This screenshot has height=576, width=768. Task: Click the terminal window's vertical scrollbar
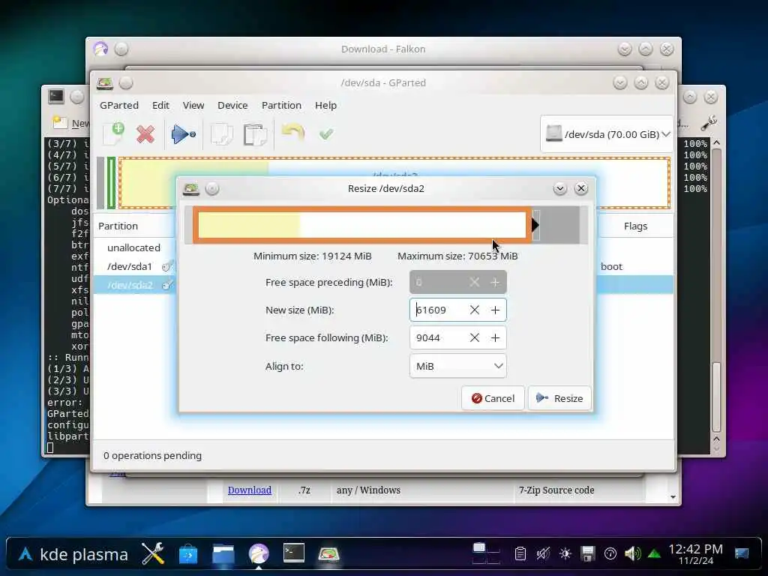pos(716,294)
